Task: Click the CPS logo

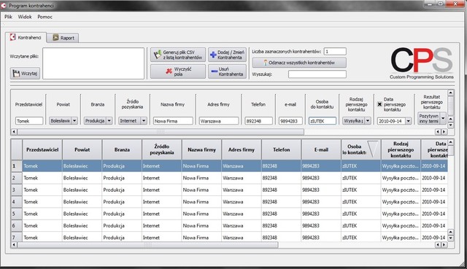Action: (x=422, y=63)
